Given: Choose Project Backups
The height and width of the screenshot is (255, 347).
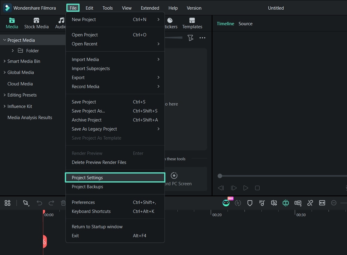Looking at the screenshot, I should click(115, 187).
